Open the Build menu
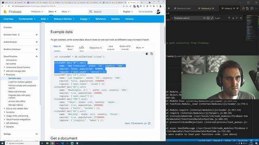The width and height of the screenshot is (259, 145). (x=45, y=19)
